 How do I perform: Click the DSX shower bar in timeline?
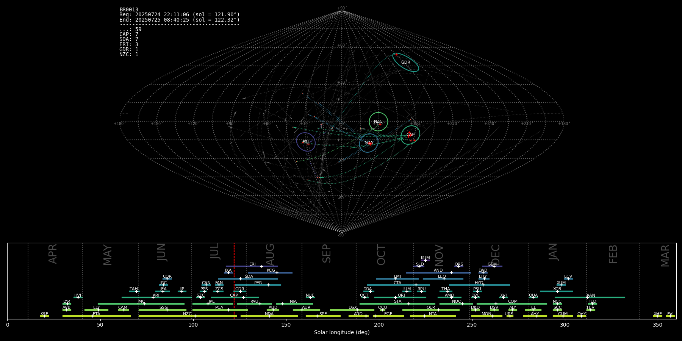352,310
